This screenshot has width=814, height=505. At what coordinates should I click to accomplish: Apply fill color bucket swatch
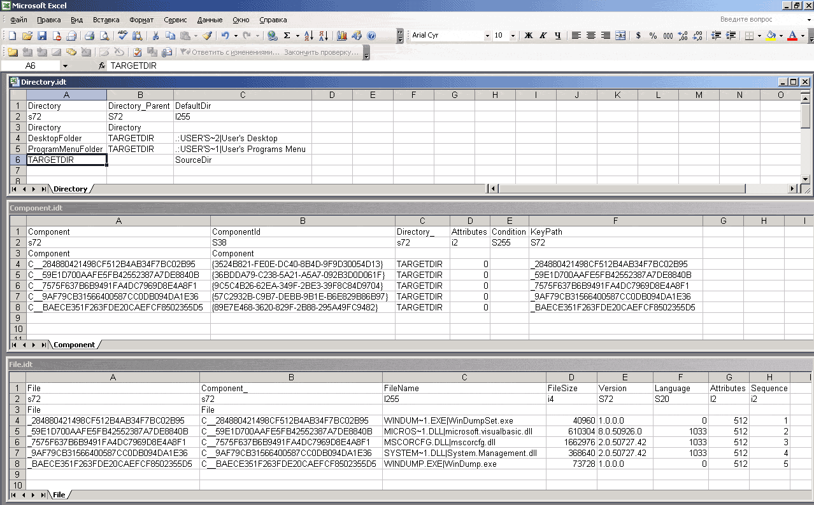[x=771, y=36]
